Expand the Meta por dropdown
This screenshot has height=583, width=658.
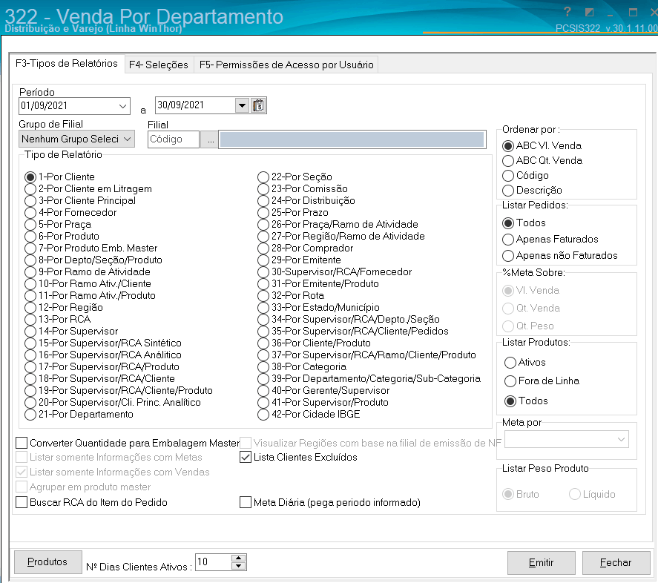tap(621, 439)
